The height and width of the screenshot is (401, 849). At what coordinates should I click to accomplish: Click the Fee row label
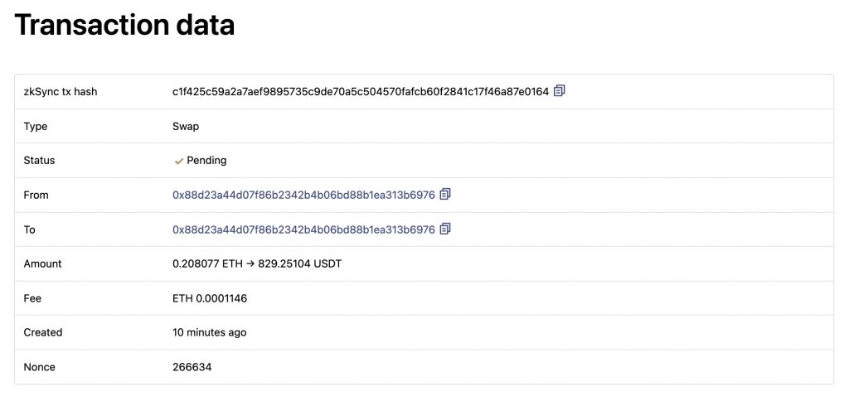32,298
